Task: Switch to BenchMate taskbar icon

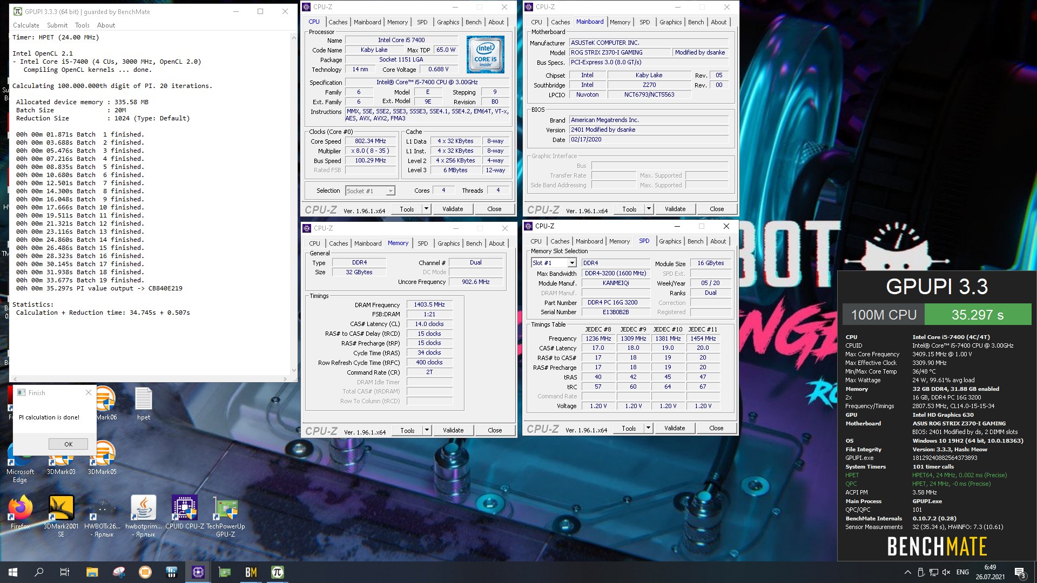Action: (x=251, y=572)
